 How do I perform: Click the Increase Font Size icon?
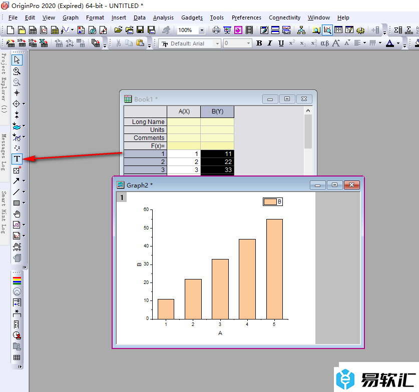click(336, 43)
